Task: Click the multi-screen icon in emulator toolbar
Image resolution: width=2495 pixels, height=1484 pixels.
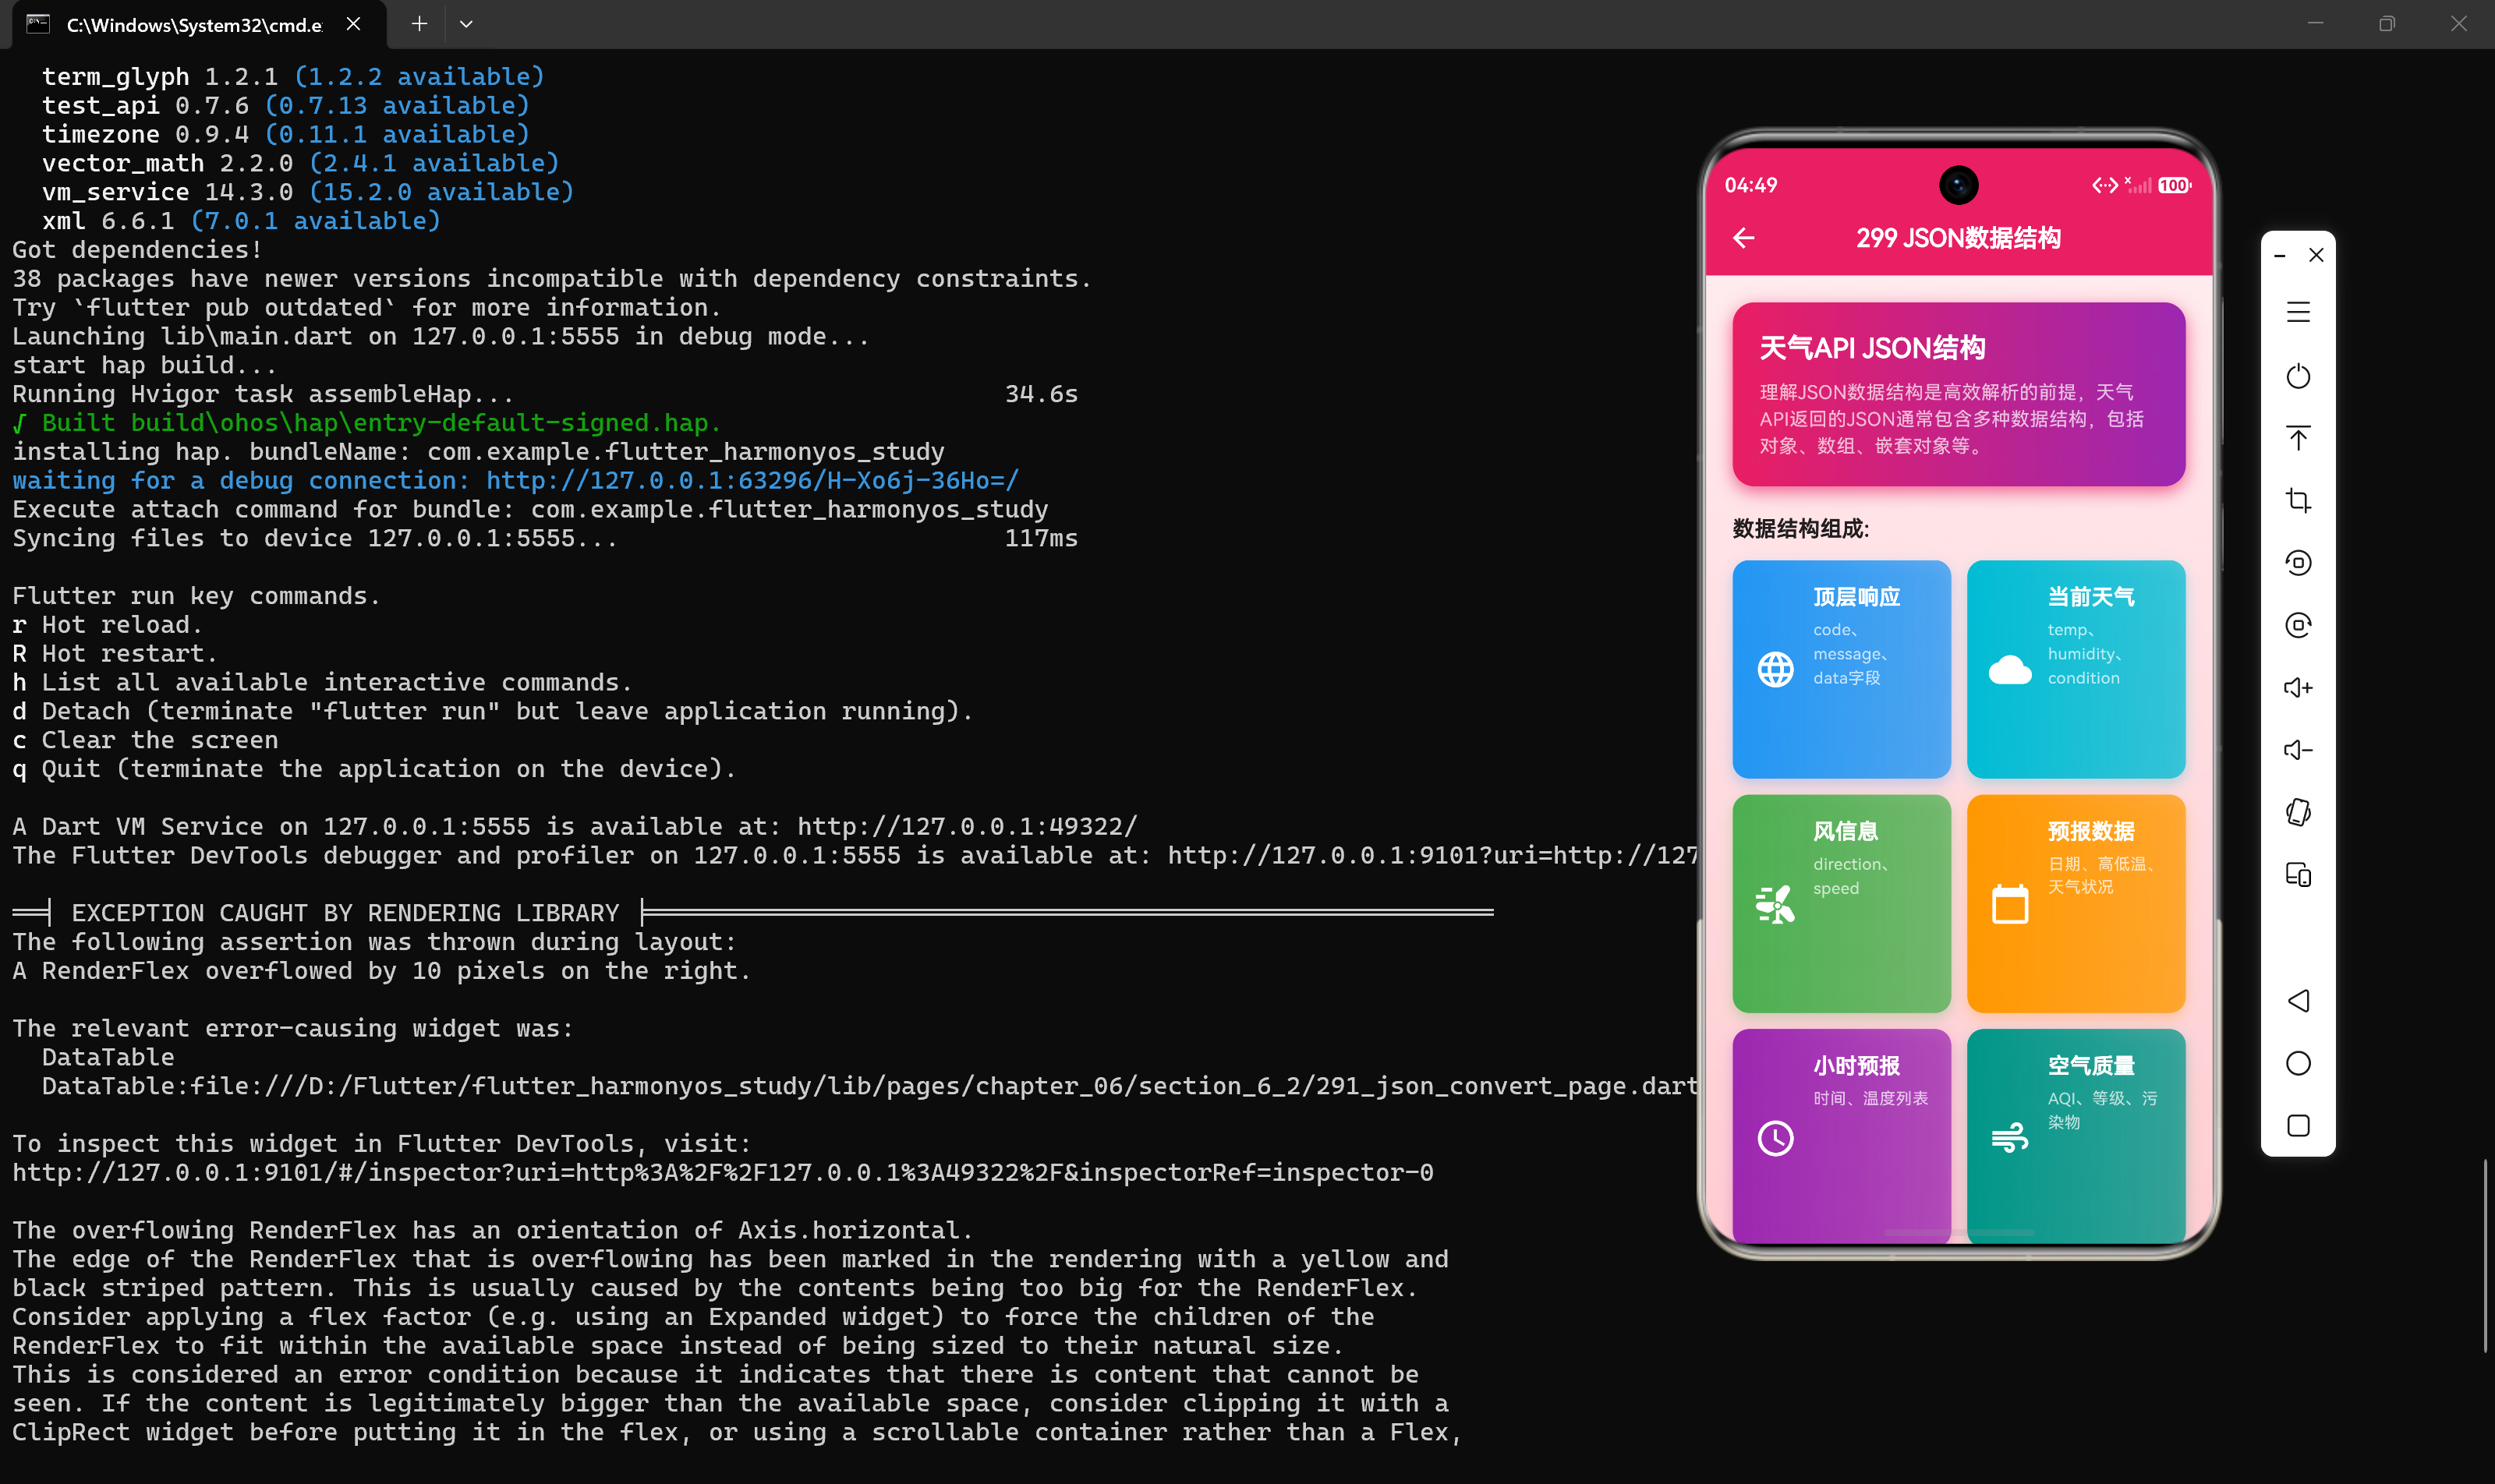Action: (2298, 875)
